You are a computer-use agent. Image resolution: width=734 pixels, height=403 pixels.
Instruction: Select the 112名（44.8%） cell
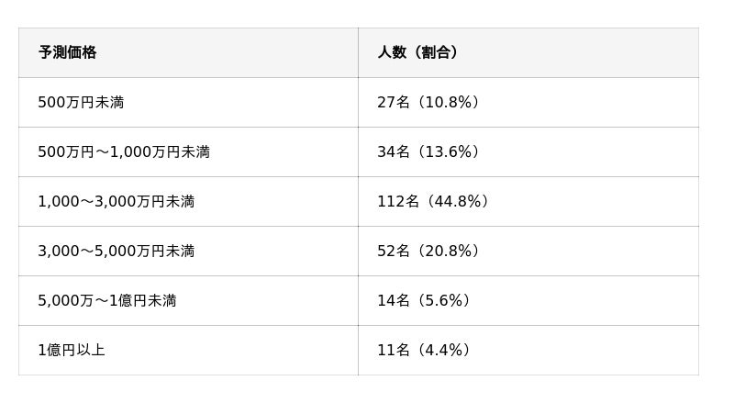(432, 201)
